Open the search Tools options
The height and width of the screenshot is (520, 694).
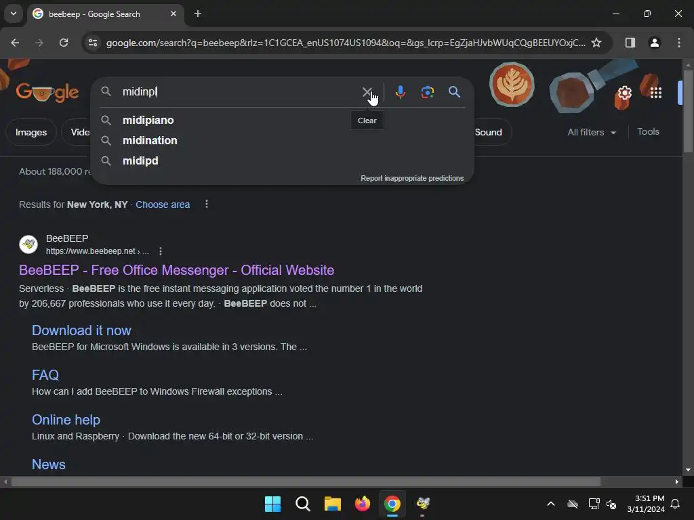pyautogui.click(x=648, y=132)
